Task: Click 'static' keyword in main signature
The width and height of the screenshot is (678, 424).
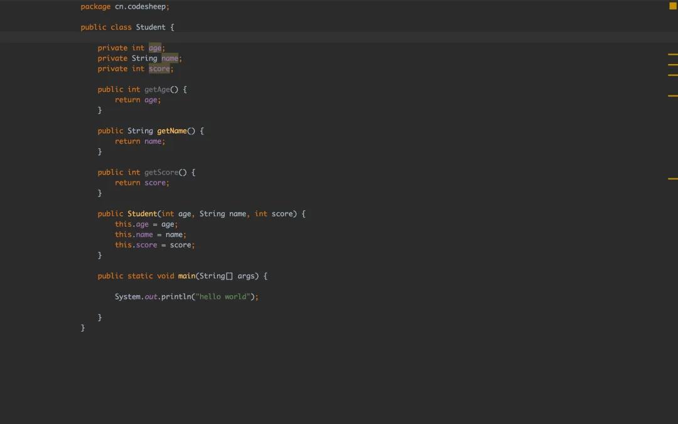Action: click(x=140, y=276)
